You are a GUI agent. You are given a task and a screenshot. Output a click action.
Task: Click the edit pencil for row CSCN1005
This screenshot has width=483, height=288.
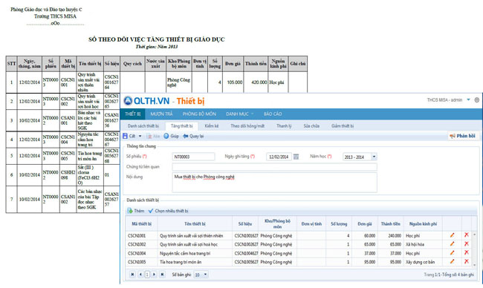tap(452, 261)
